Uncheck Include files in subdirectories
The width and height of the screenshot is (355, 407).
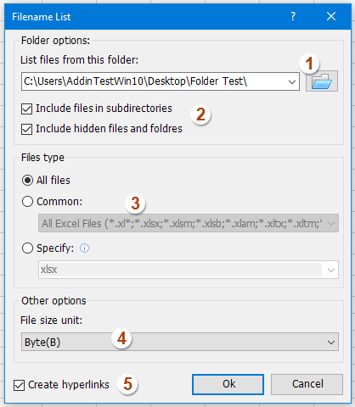tap(27, 109)
